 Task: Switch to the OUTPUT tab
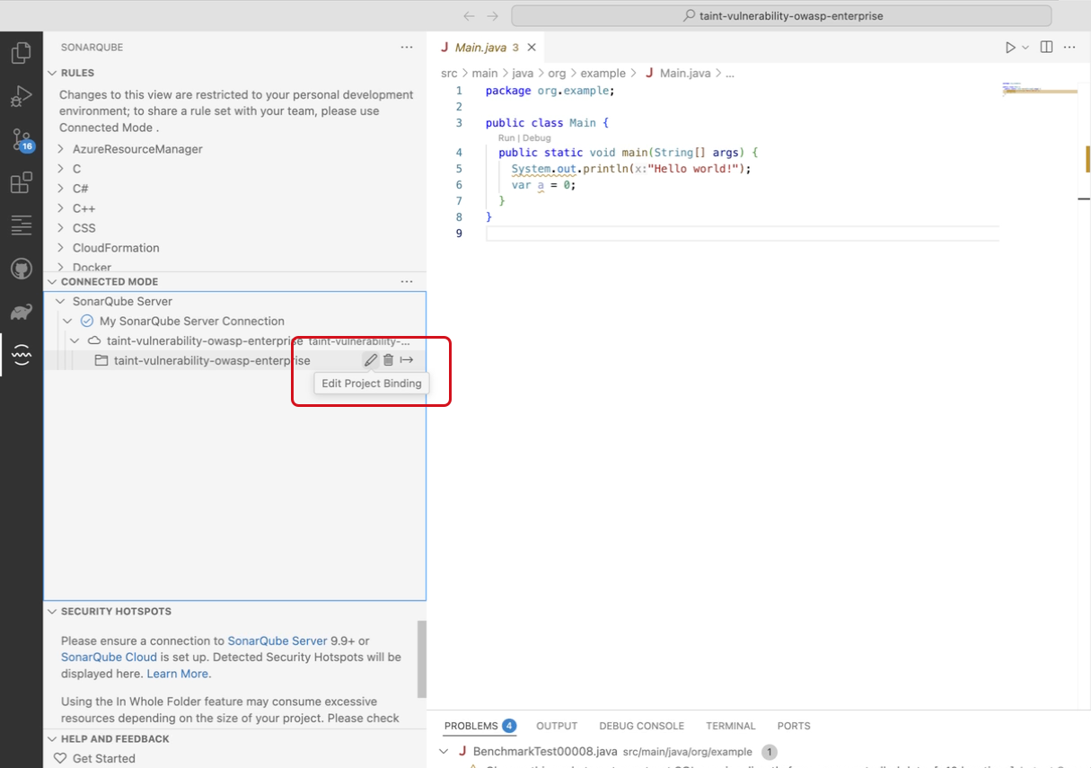(557, 726)
